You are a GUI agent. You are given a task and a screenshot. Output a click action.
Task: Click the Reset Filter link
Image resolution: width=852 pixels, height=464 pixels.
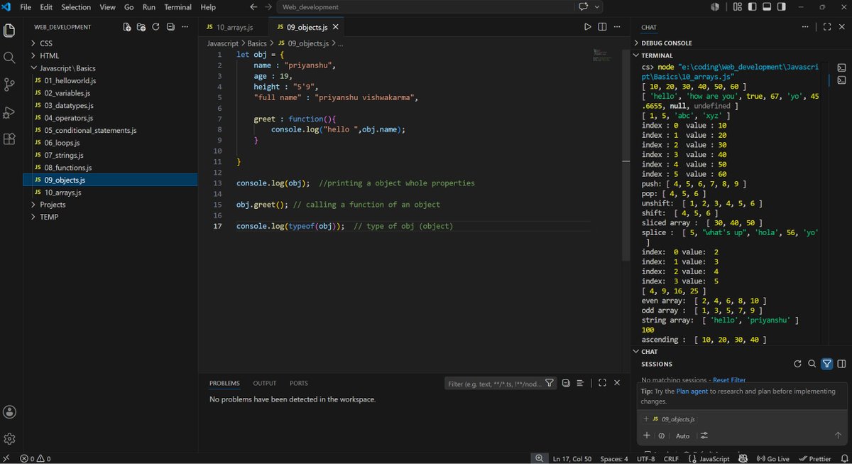pos(729,380)
